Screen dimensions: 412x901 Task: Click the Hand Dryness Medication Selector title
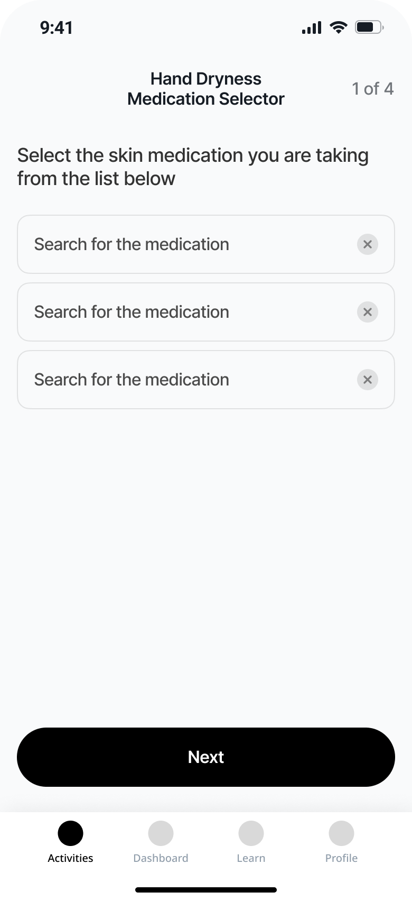pos(206,89)
